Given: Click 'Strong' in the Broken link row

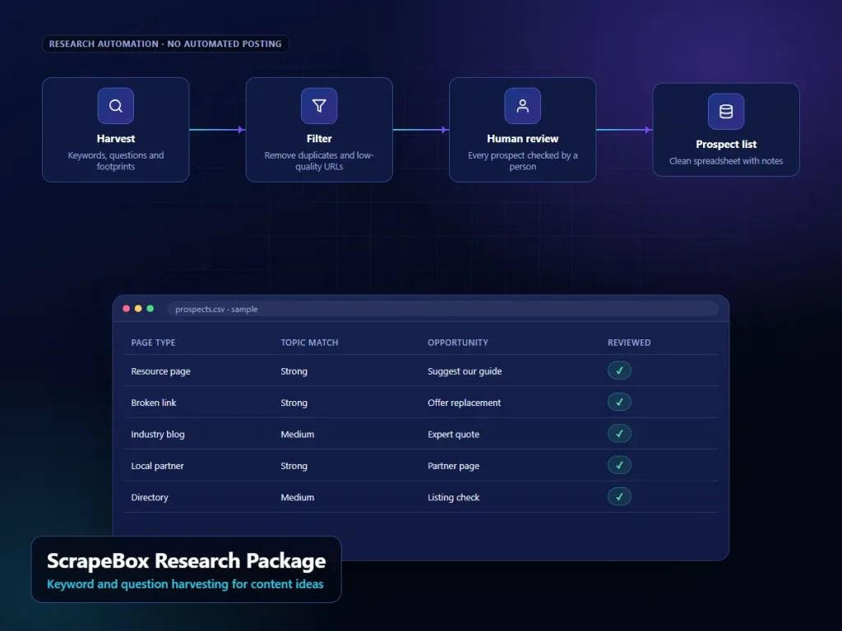Looking at the screenshot, I should (294, 403).
